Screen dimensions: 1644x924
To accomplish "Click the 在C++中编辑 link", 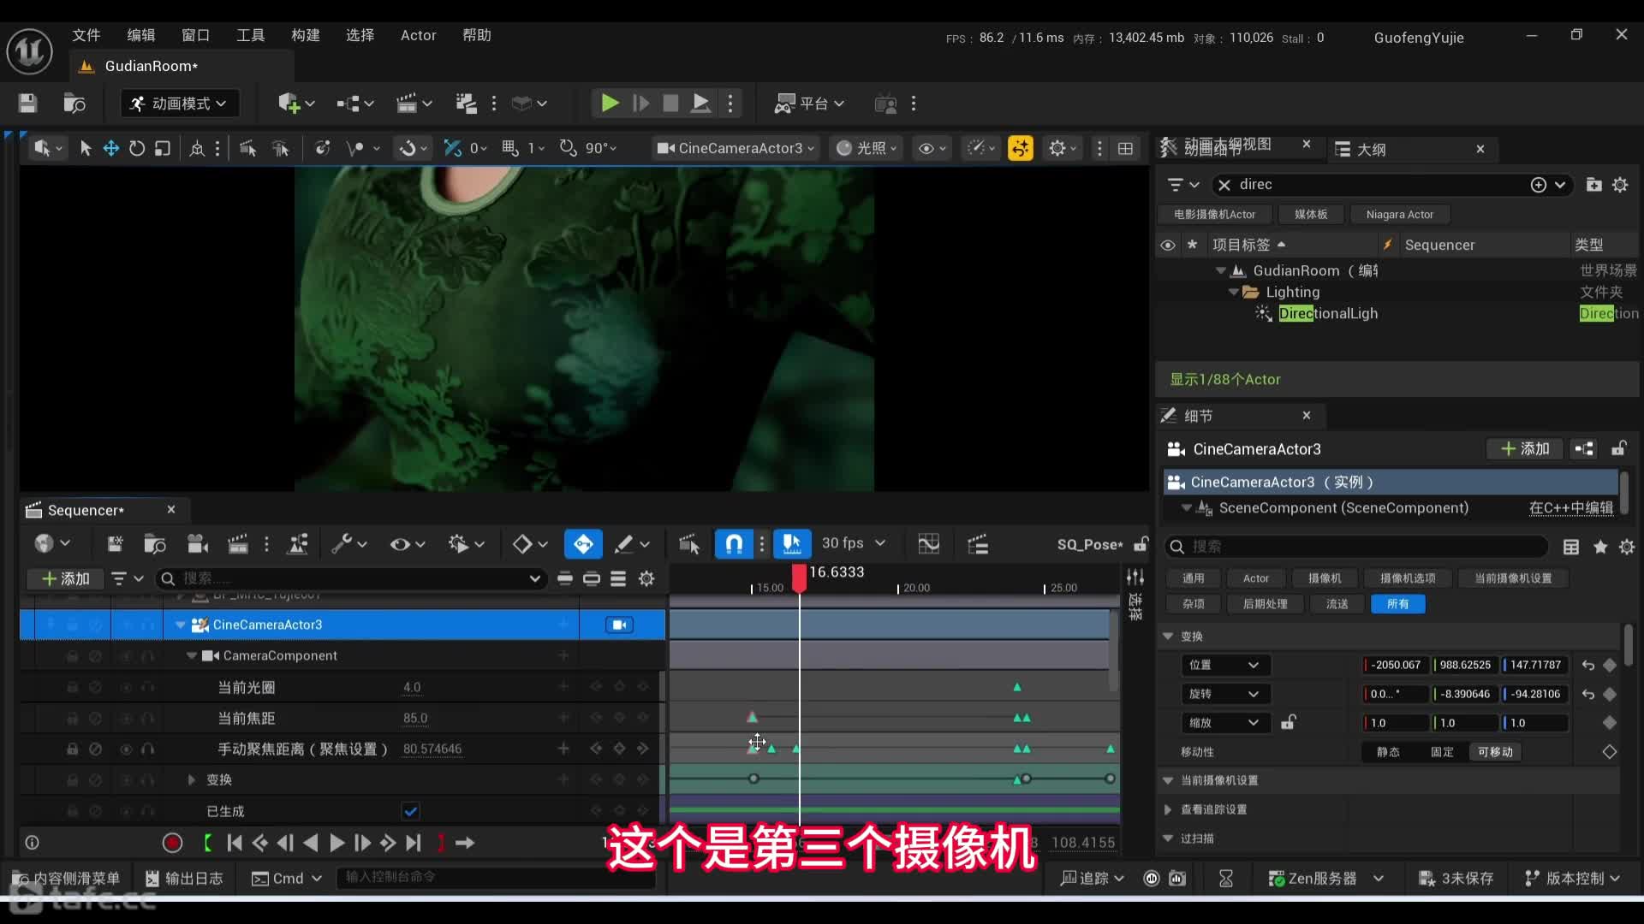I will click(x=1570, y=508).
